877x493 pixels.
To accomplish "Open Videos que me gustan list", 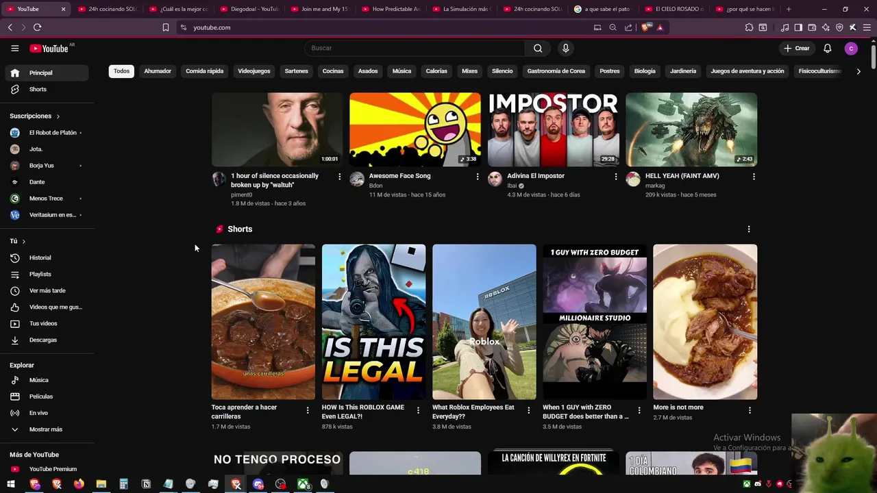I will coord(47,307).
